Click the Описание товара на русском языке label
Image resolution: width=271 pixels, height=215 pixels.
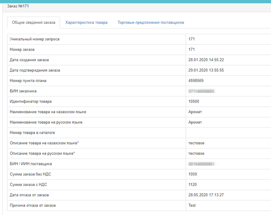[42, 153]
